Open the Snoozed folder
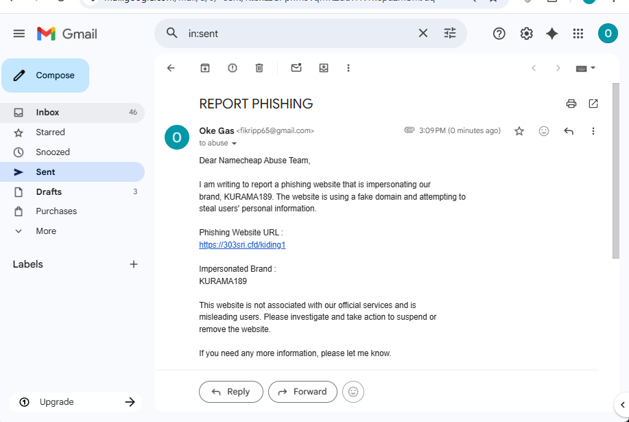Viewport: 629px width, 422px height. click(x=72, y=152)
